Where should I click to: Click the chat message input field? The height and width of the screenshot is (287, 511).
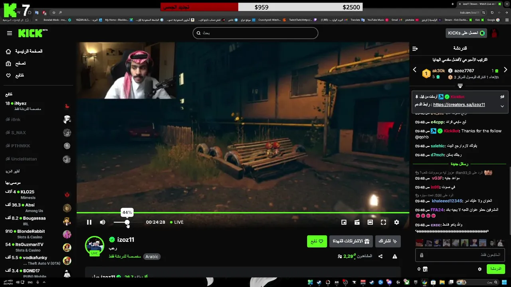(460, 255)
